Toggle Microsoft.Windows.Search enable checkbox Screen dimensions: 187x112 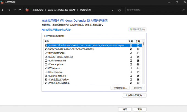tap(46, 45)
